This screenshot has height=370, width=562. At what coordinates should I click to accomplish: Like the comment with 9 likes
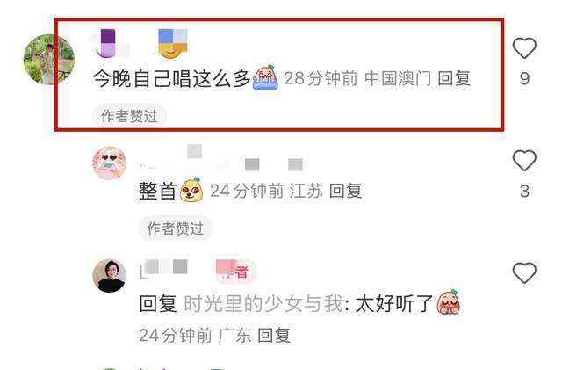(524, 47)
